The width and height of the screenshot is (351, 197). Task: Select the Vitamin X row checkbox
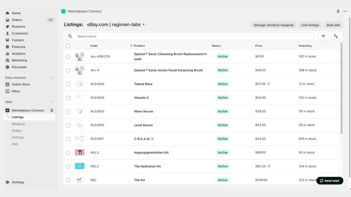(68, 98)
